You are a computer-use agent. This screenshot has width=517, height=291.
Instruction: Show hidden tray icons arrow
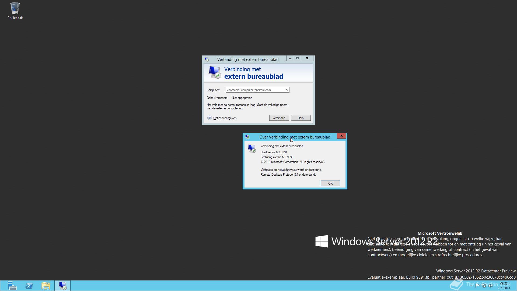471,286
